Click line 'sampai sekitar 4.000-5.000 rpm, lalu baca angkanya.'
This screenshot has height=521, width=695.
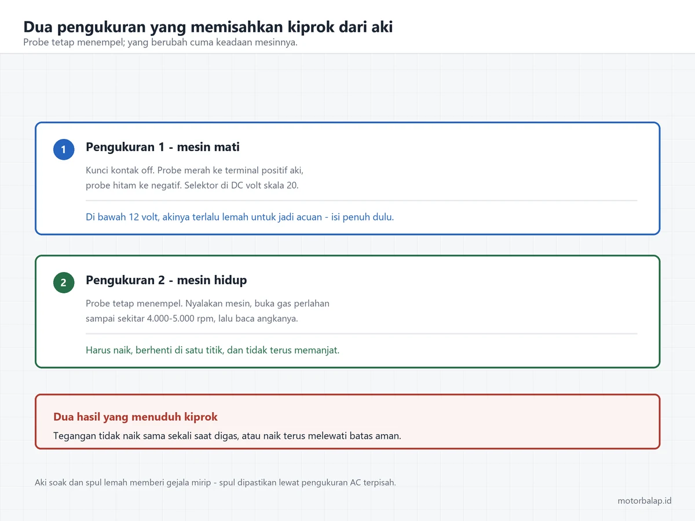click(192, 318)
